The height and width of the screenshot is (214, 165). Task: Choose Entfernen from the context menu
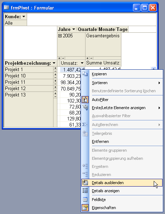coord(100,141)
